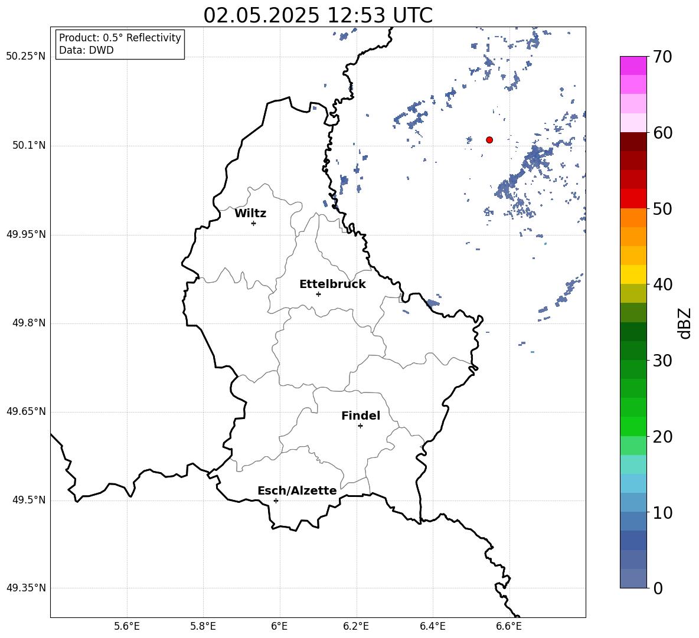
Task: Click the title '02.05.2025 12:53 UTC'
Action: (x=318, y=15)
